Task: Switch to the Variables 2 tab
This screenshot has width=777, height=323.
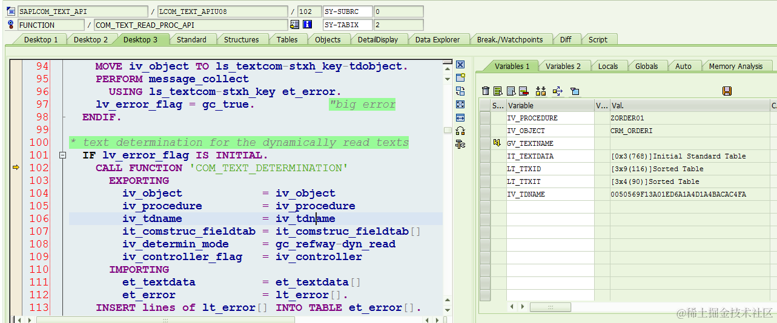Action: point(563,66)
